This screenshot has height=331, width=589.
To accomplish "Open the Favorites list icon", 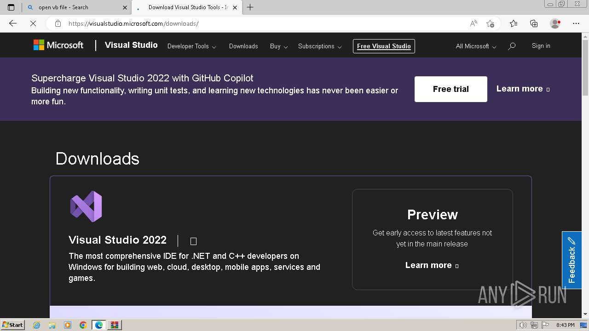I will pos(514,23).
